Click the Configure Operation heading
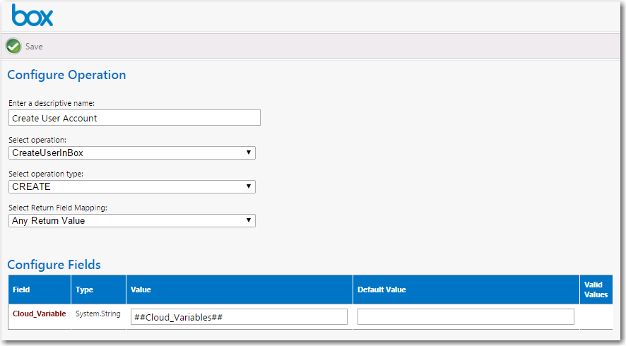This screenshot has height=346, width=626. [66, 75]
